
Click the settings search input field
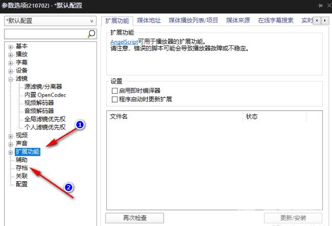[x=45, y=34]
